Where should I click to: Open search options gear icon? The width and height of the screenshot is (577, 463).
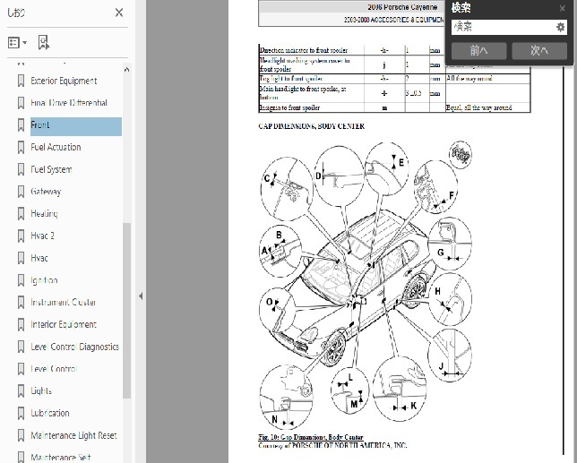point(560,27)
